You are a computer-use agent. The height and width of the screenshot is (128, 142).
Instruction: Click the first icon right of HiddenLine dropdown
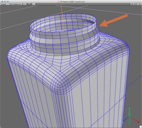click(25, 4)
